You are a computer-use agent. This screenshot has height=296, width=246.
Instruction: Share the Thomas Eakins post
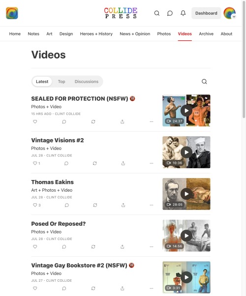click(123, 205)
